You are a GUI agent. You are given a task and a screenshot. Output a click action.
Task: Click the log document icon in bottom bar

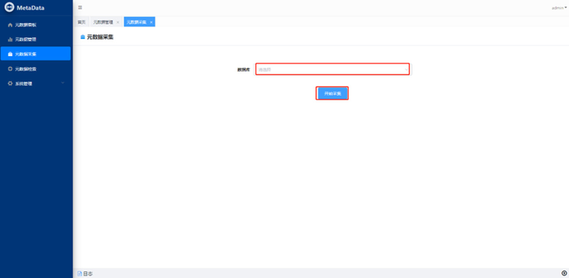[x=80, y=274]
